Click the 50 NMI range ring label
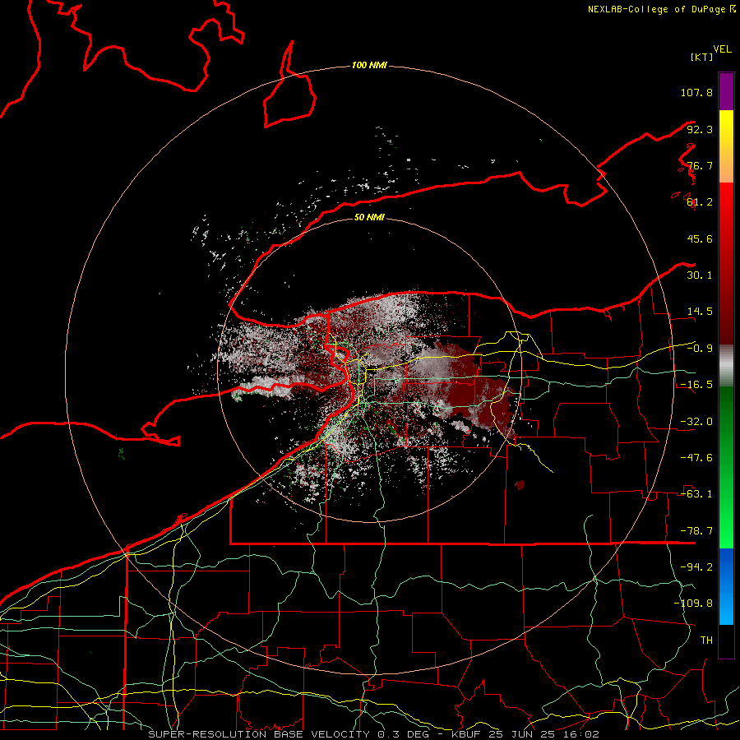Screen dimensions: 740x740 [x=369, y=217]
